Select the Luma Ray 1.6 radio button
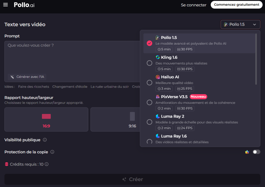Image resolution: width=265 pixels, height=187 pixels. point(149,142)
